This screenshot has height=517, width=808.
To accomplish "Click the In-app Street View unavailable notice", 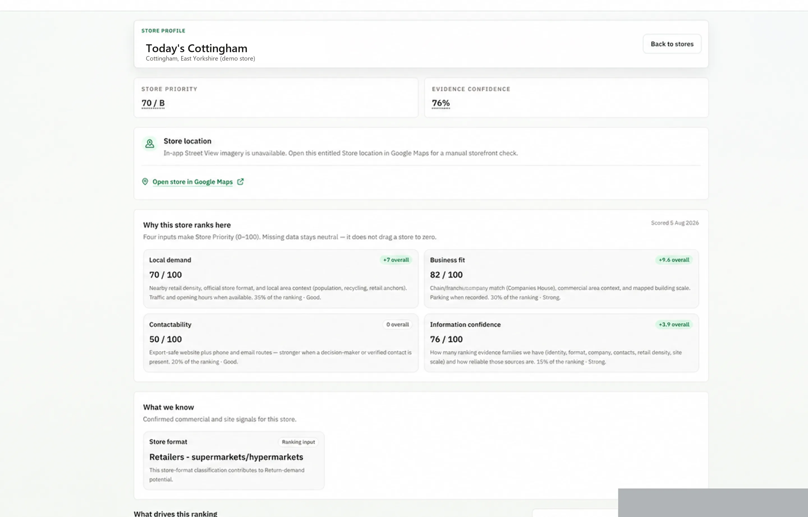I will pyautogui.click(x=341, y=153).
